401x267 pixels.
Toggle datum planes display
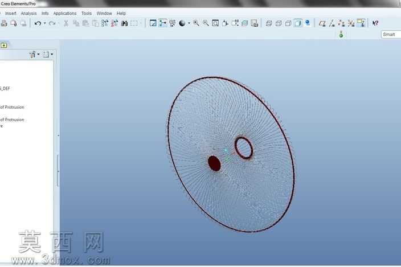click(x=322, y=23)
